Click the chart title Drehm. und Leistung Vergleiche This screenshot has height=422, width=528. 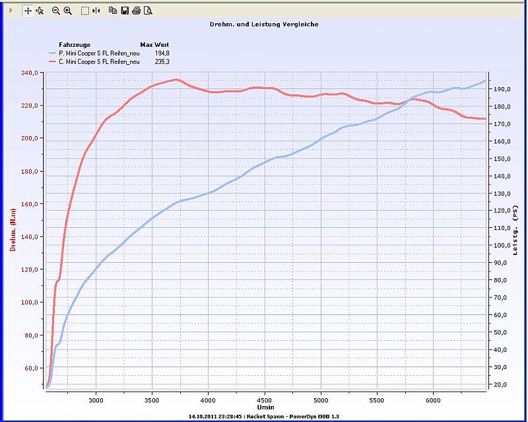(264, 24)
